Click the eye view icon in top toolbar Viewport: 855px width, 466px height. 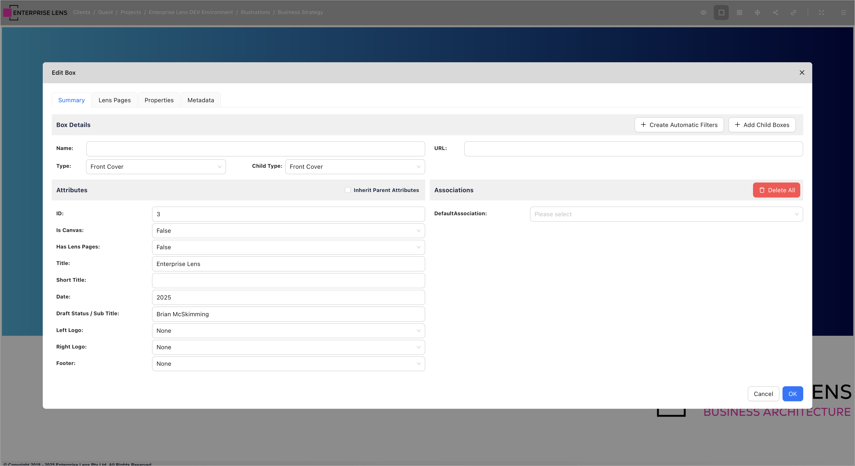tap(703, 12)
